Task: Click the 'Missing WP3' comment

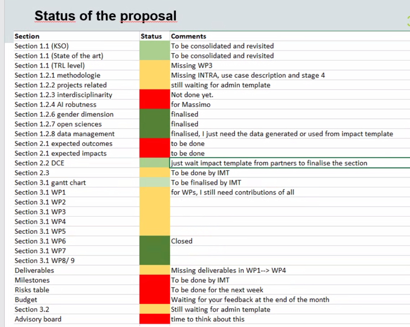Action: coord(191,65)
